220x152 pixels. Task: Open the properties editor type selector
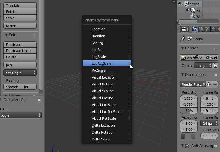pyautogui.click(x=185, y=29)
